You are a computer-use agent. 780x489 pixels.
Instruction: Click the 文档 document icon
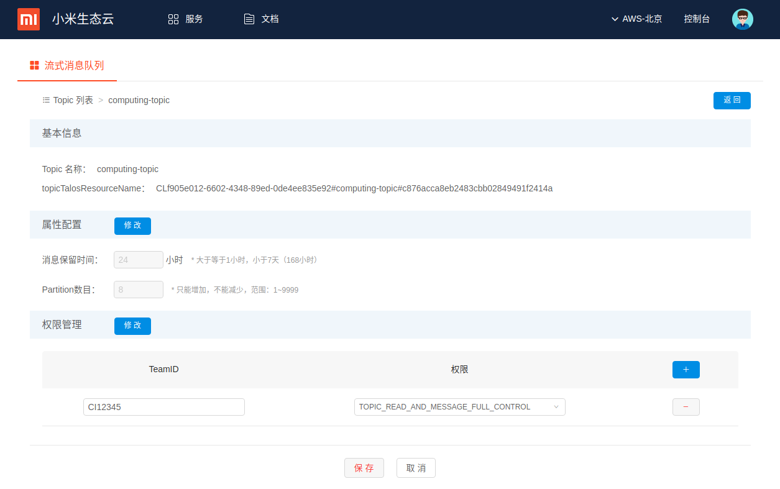tap(249, 19)
